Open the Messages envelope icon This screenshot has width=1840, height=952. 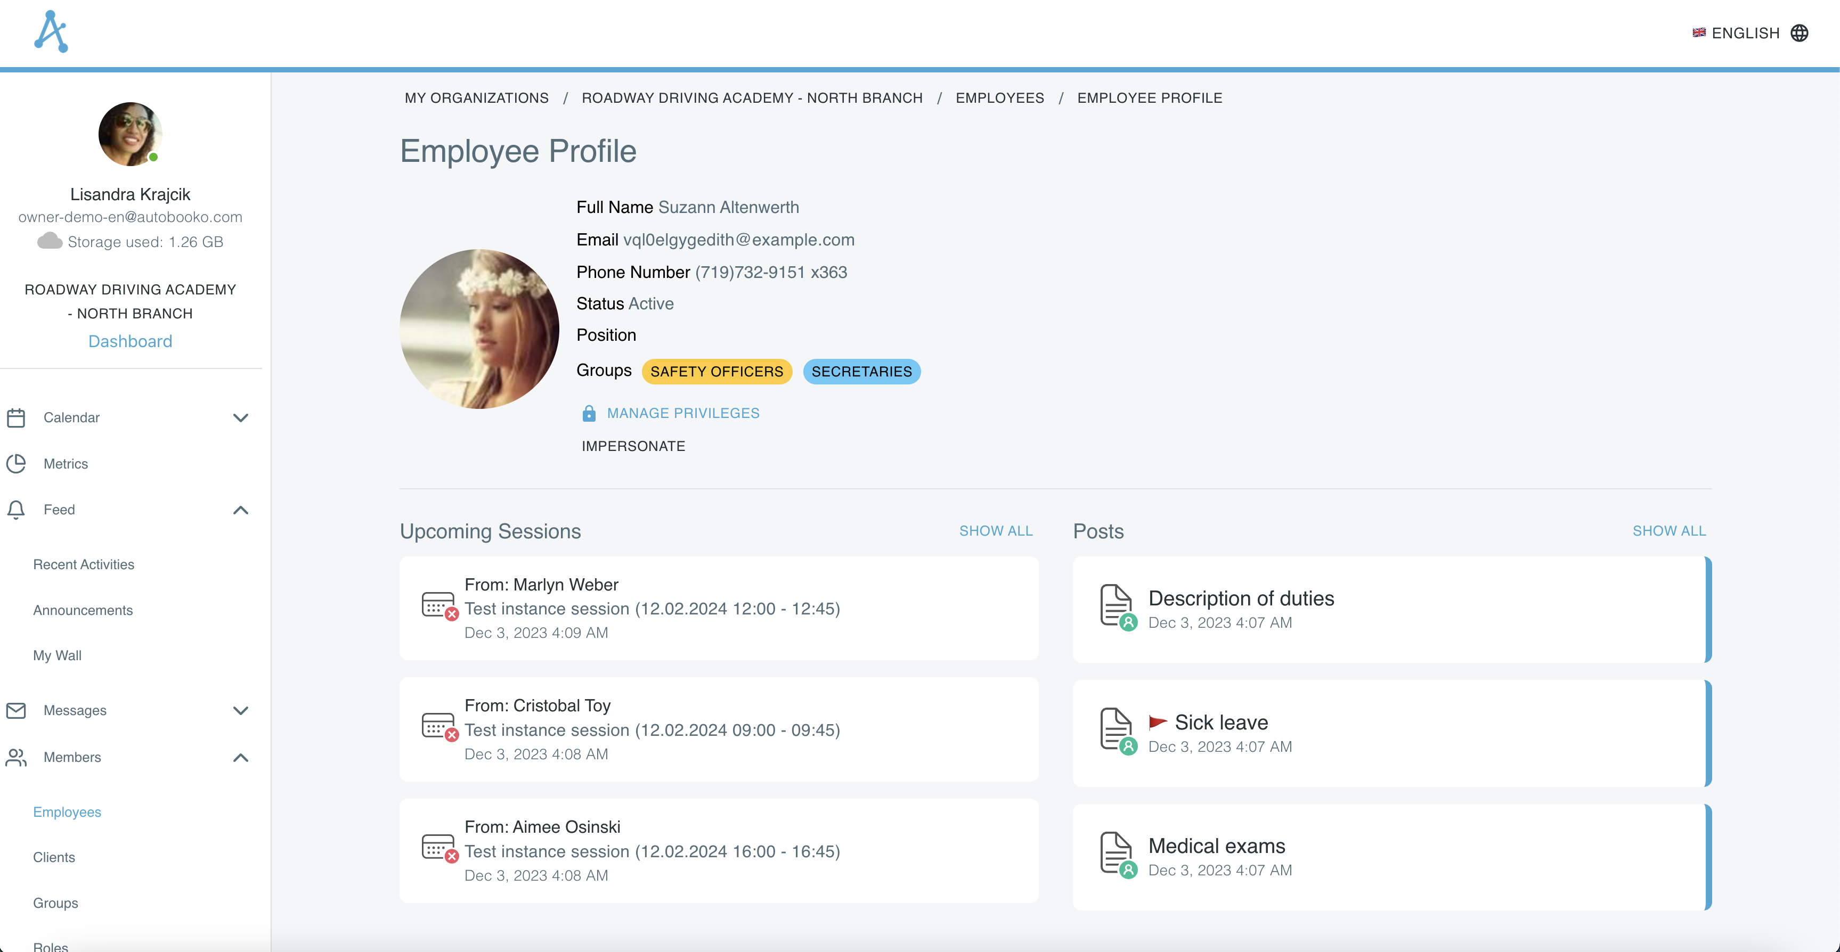point(17,710)
